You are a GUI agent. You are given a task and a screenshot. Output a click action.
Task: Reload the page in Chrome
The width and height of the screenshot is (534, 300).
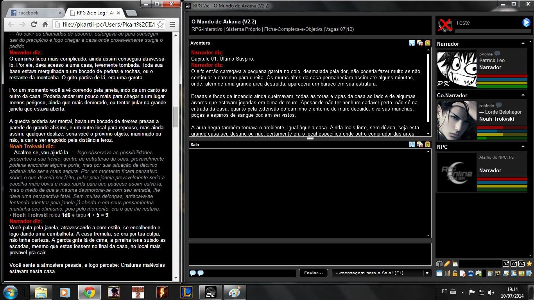pyautogui.click(x=34, y=24)
